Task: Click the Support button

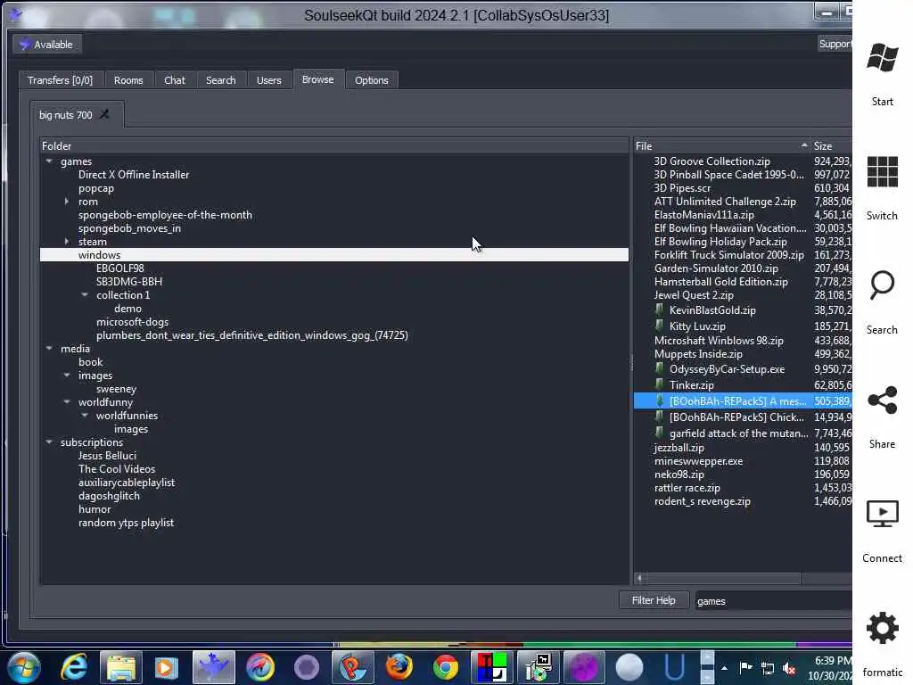Action: [835, 44]
